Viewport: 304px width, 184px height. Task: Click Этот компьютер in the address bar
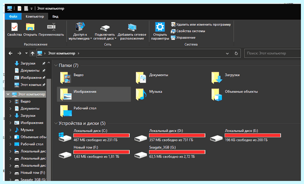point(61,53)
